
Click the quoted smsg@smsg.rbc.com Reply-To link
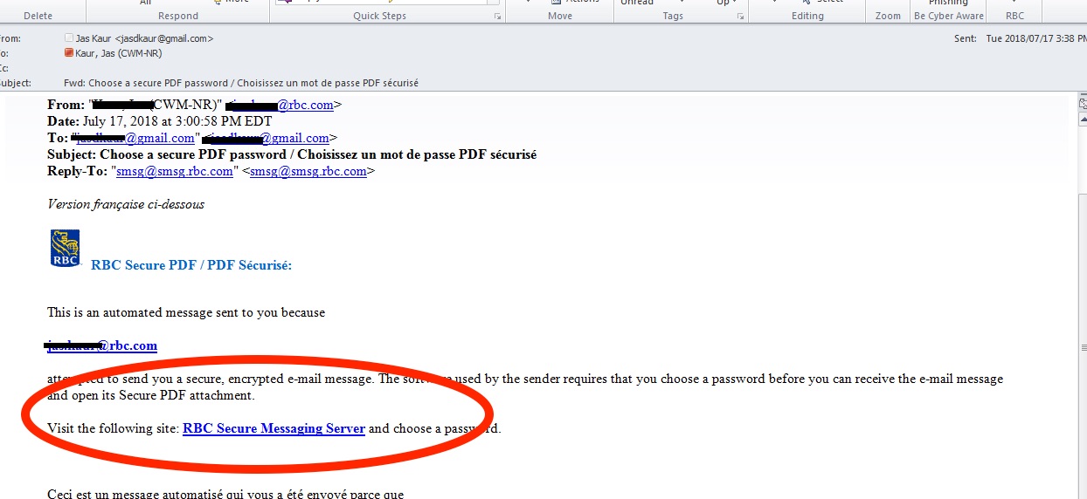[174, 171]
